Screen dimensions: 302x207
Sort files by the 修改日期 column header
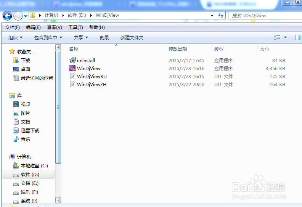(178, 49)
